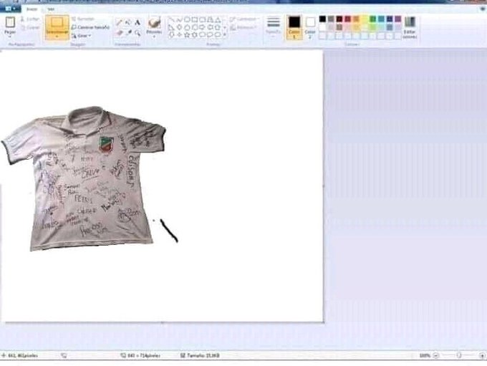Click the signed shirt image on canvas
The image size is (487, 366).
pyautogui.click(x=84, y=179)
